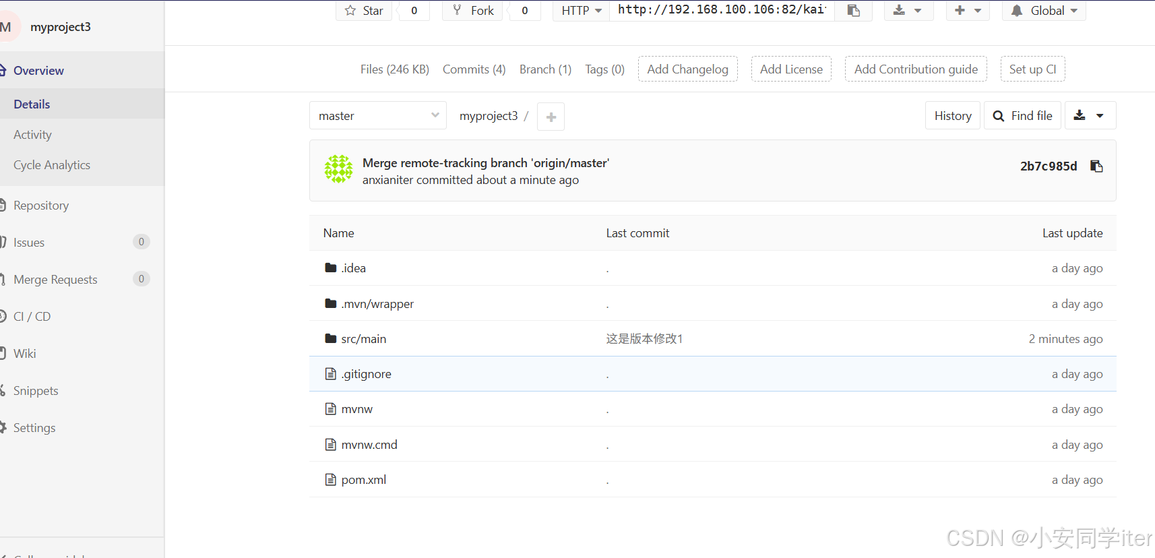Open commit hash 2b7c985d link
The width and height of the screenshot is (1155, 558).
1049,166
